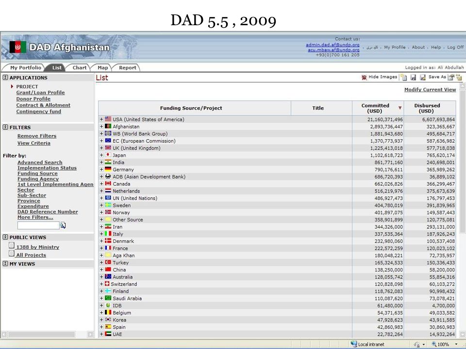
Task: Switch to the Chart tab
Action: pyautogui.click(x=79, y=68)
